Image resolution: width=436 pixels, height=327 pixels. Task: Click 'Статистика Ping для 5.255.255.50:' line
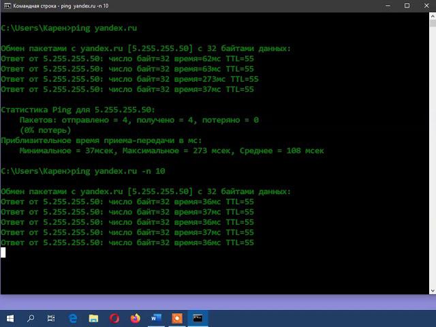[78, 110]
